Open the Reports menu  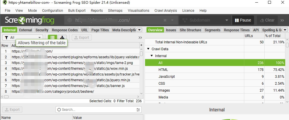click(x=97, y=11)
